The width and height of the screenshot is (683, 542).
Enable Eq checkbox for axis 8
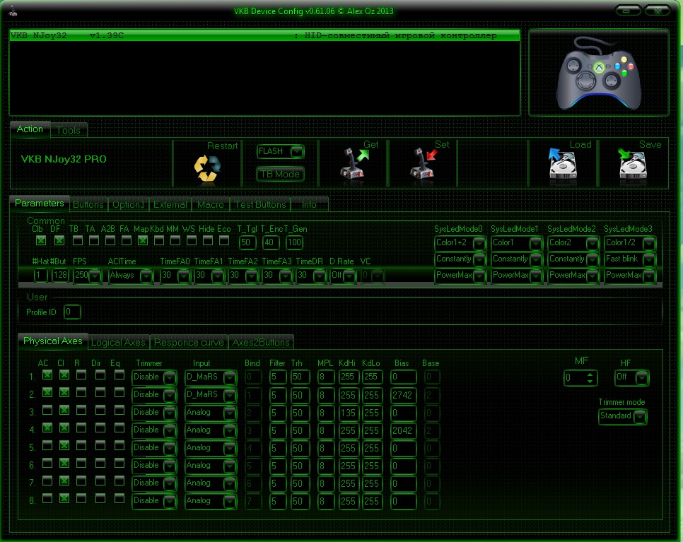119,499
